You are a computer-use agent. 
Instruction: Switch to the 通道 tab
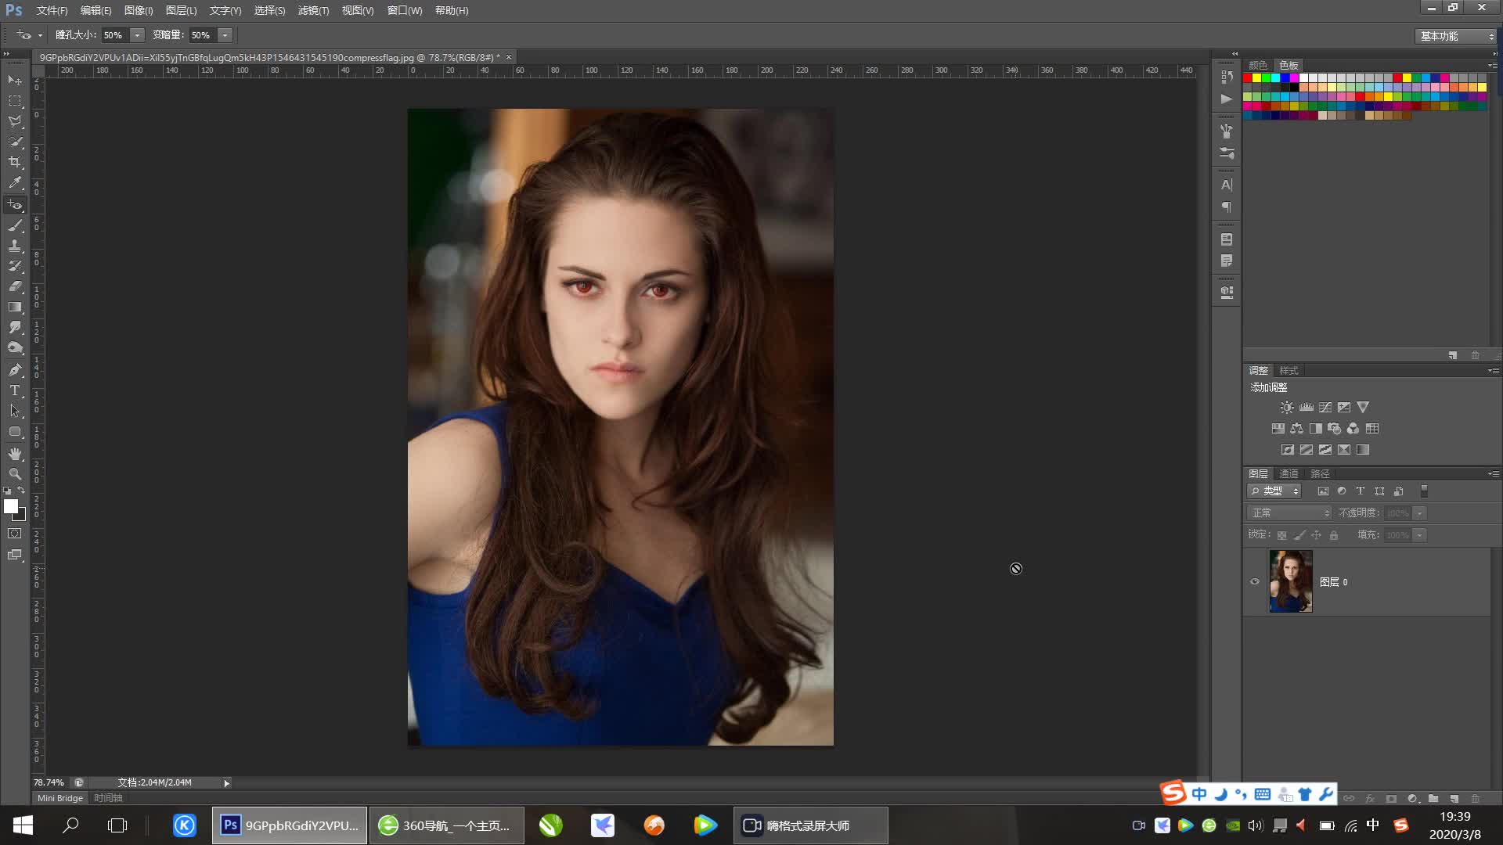pos(1289,473)
